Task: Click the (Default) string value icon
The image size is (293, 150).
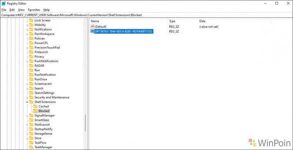Action: [92, 27]
